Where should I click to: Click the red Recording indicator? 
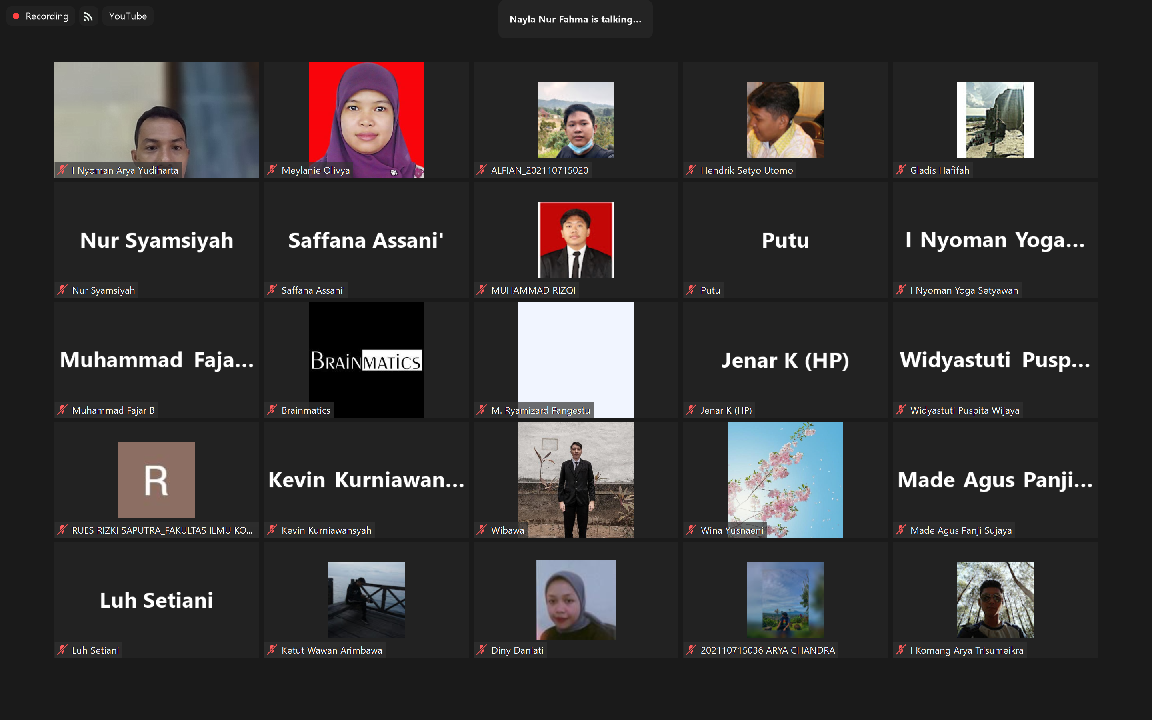pos(40,16)
